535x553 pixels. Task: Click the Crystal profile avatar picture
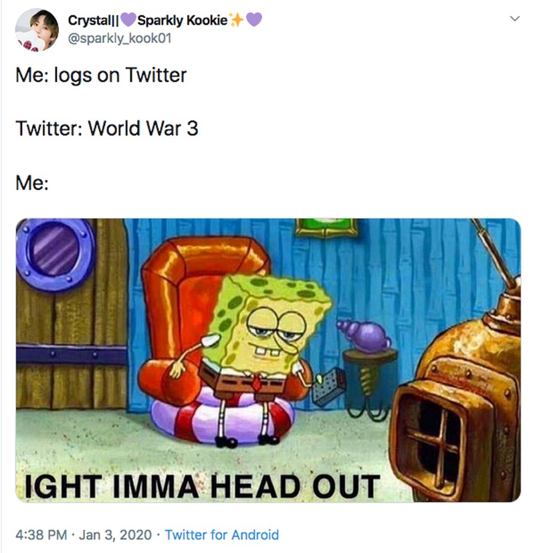click(37, 30)
